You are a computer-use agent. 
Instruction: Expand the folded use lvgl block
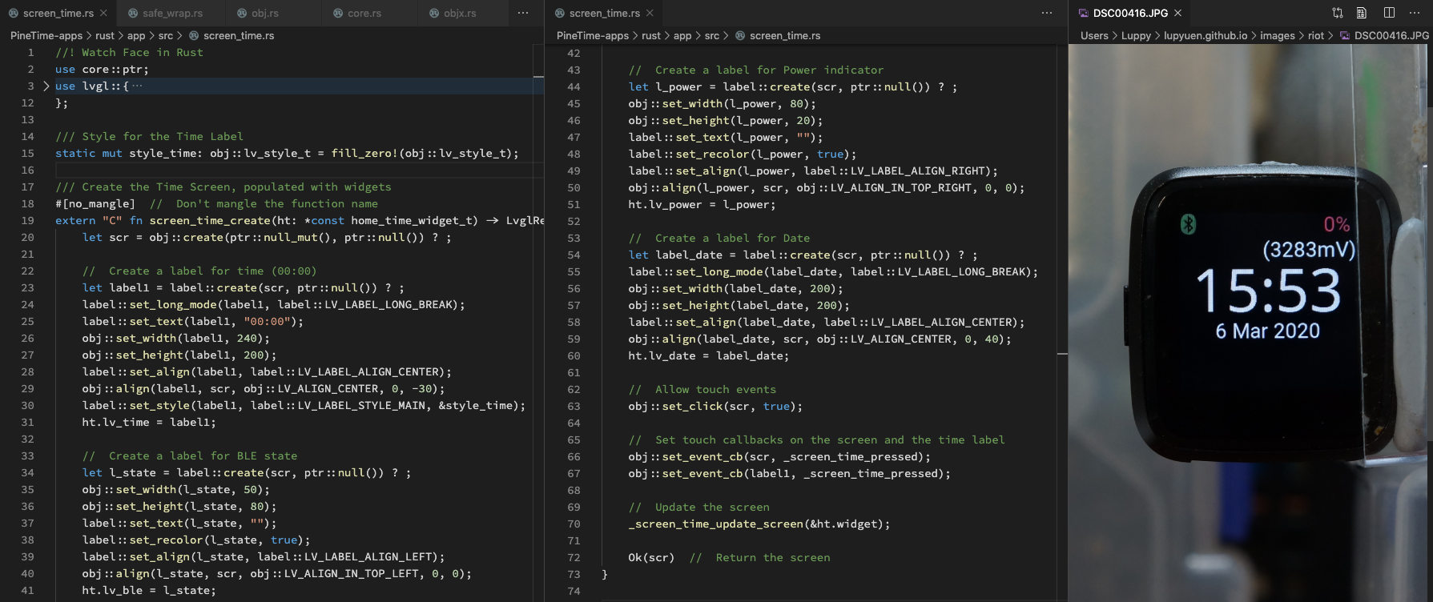(x=46, y=86)
